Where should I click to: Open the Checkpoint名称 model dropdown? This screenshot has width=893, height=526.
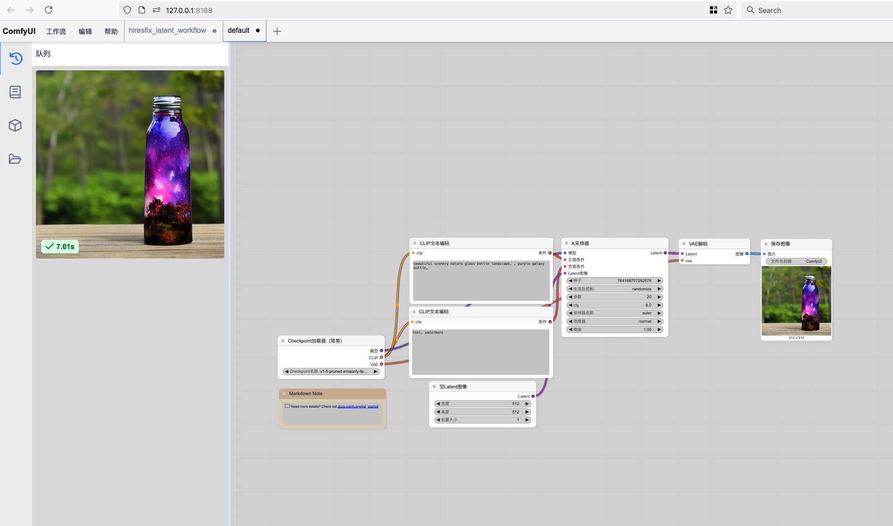pyautogui.click(x=331, y=372)
